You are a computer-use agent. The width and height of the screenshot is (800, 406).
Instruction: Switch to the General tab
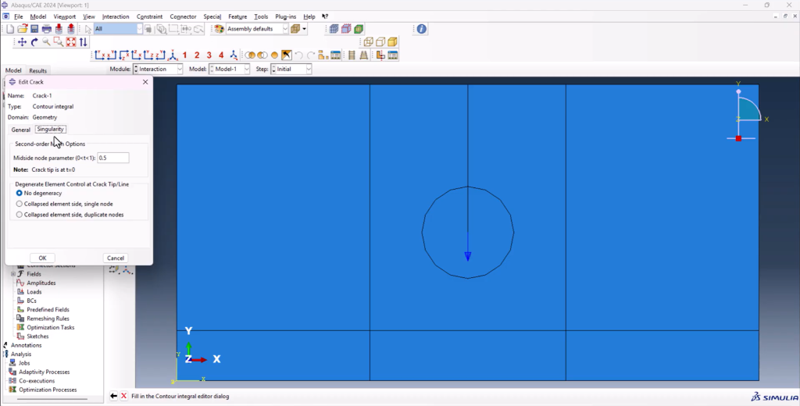click(20, 130)
